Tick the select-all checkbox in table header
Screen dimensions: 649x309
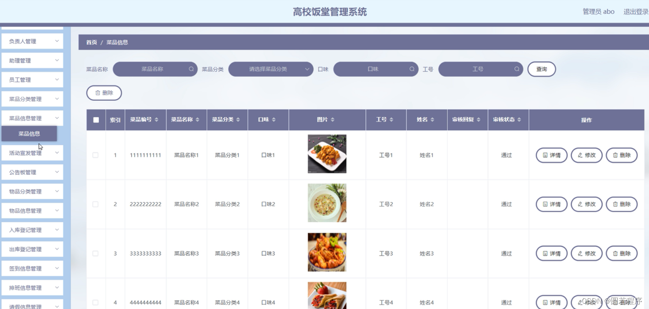[x=96, y=120]
